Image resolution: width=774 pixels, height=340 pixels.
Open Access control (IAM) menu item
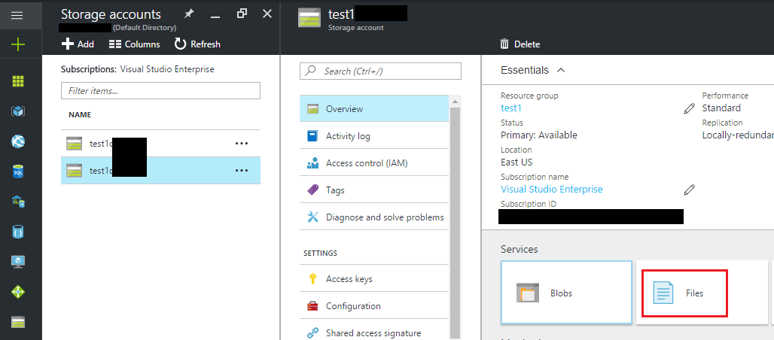pos(367,163)
